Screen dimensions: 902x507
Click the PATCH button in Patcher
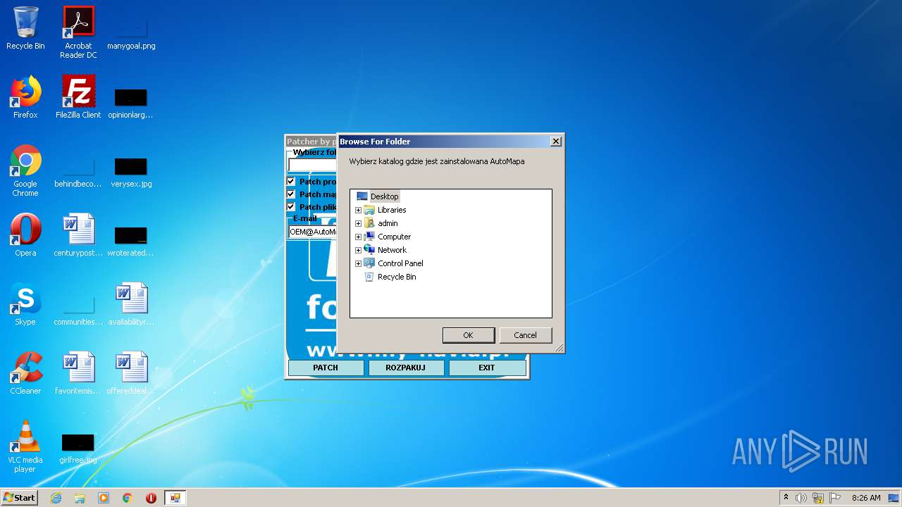(326, 368)
